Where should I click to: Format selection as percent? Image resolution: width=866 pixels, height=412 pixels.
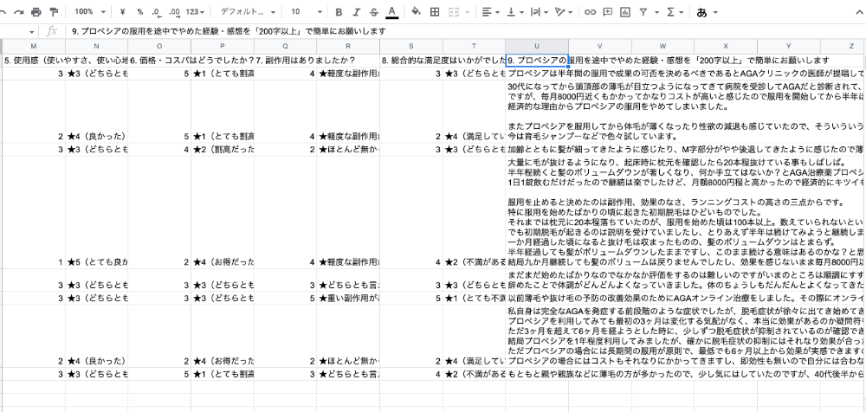coord(140,11)
